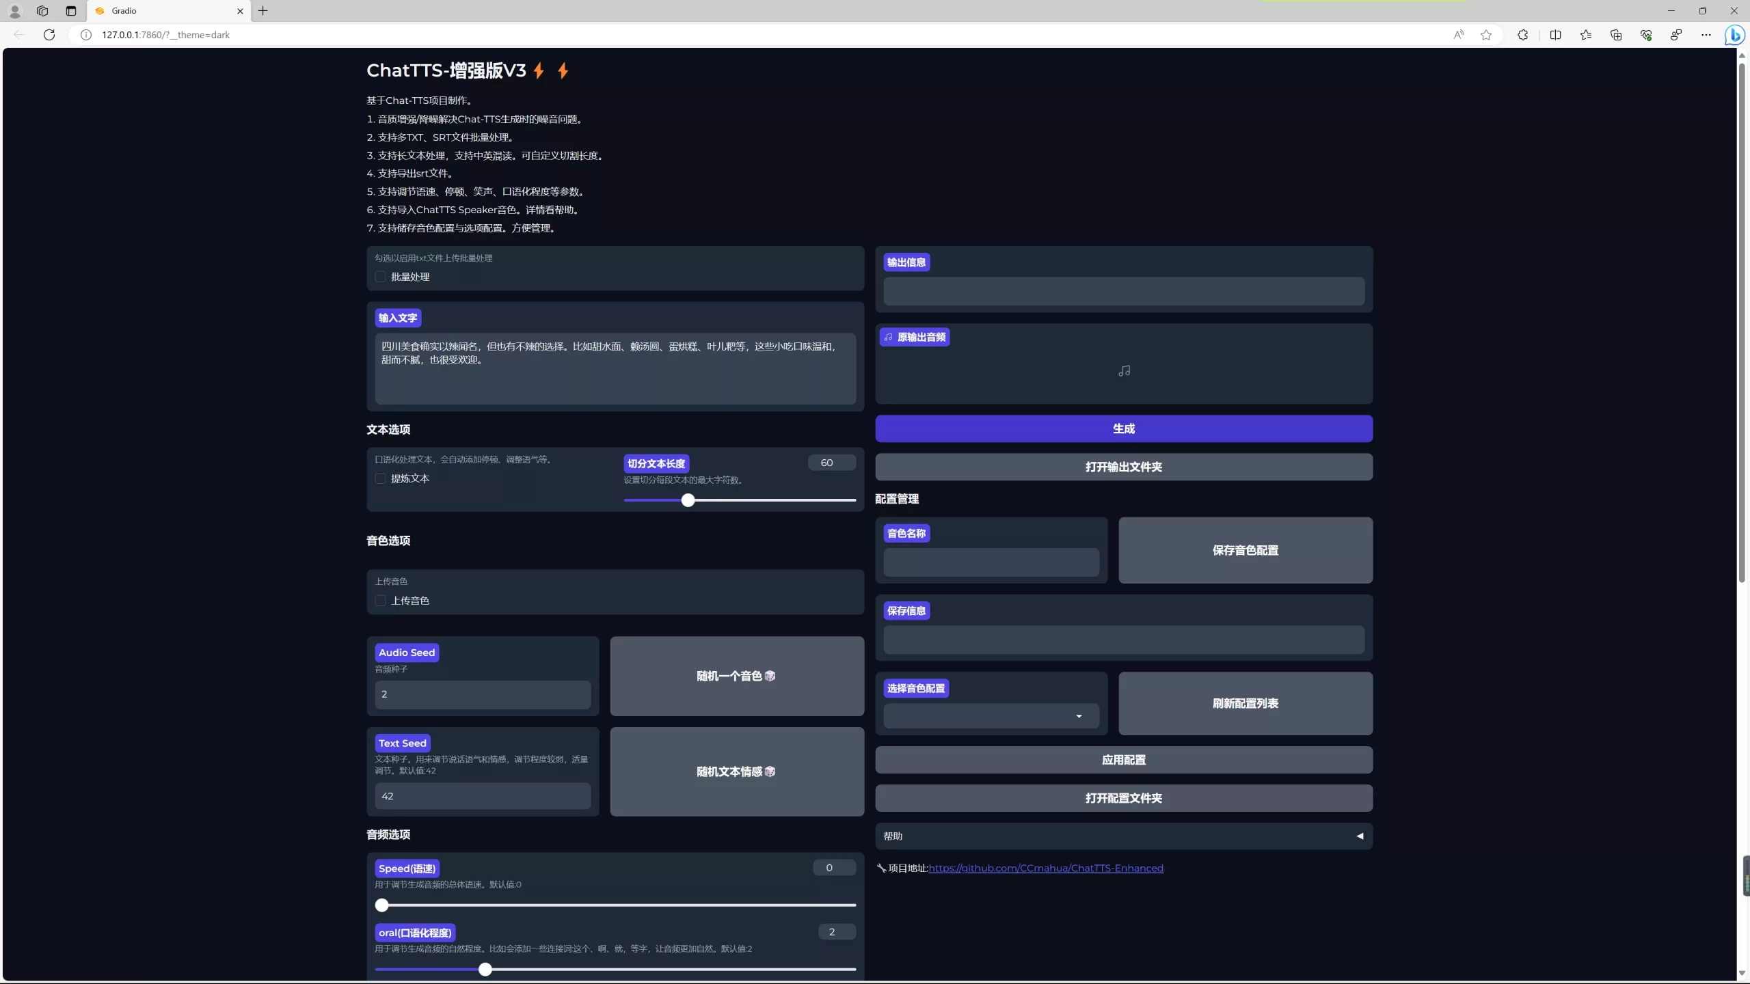
Task: Click the read aloud icon
Action: coord(1458,35)
